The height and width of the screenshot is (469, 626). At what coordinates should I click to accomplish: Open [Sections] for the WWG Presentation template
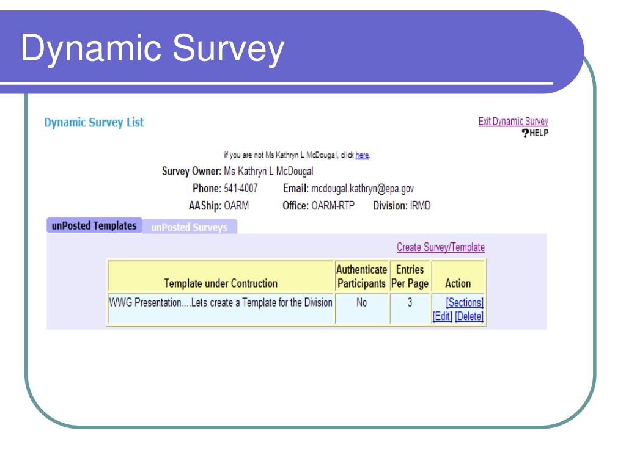tap(465, 302)
